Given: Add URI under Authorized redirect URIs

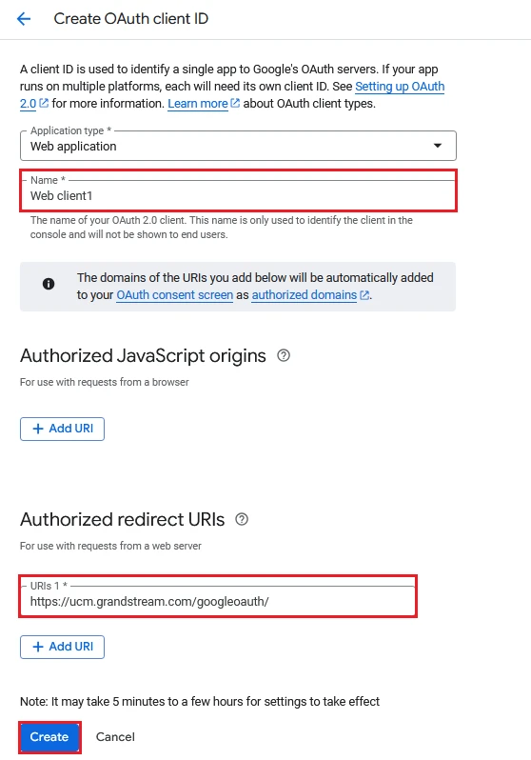Looking at the screenshot, I should pos(62,647).
